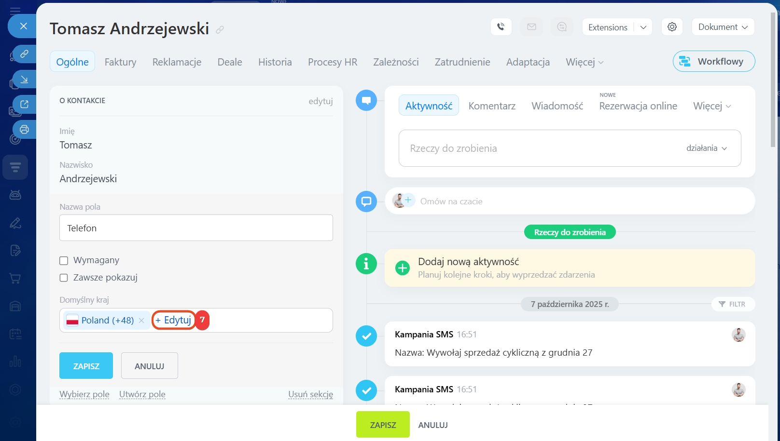Tick the Zawsze pokazuj checkbox

click(64, 278)
